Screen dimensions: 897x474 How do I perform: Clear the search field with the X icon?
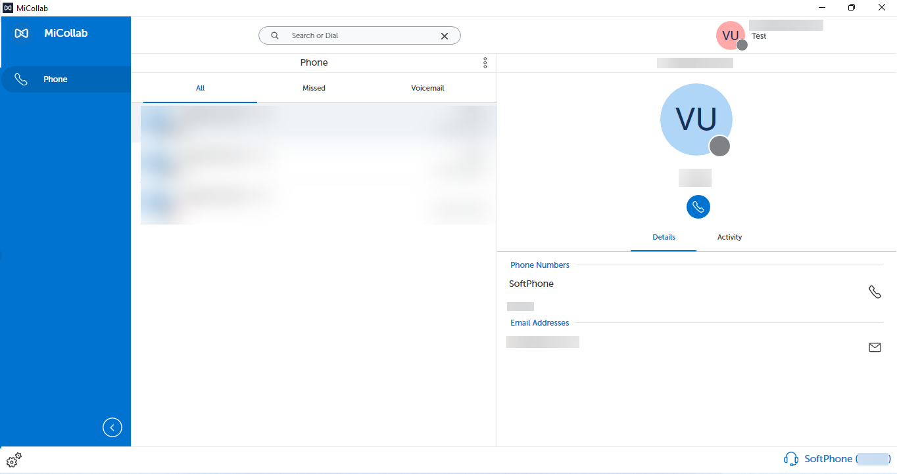point(445,36)
